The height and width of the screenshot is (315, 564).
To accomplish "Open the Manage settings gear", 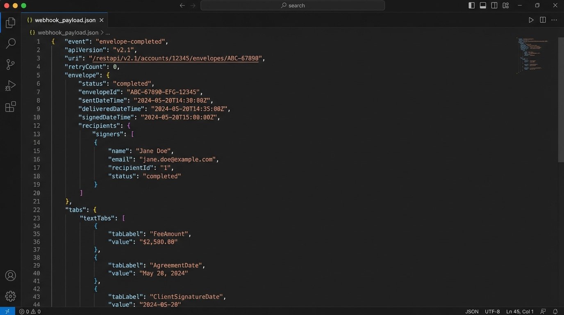I will [10, 296].
